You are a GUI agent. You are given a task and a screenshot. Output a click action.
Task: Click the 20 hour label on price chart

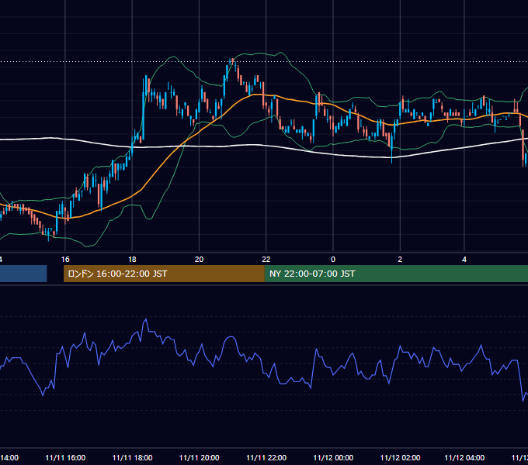point(199,260)
